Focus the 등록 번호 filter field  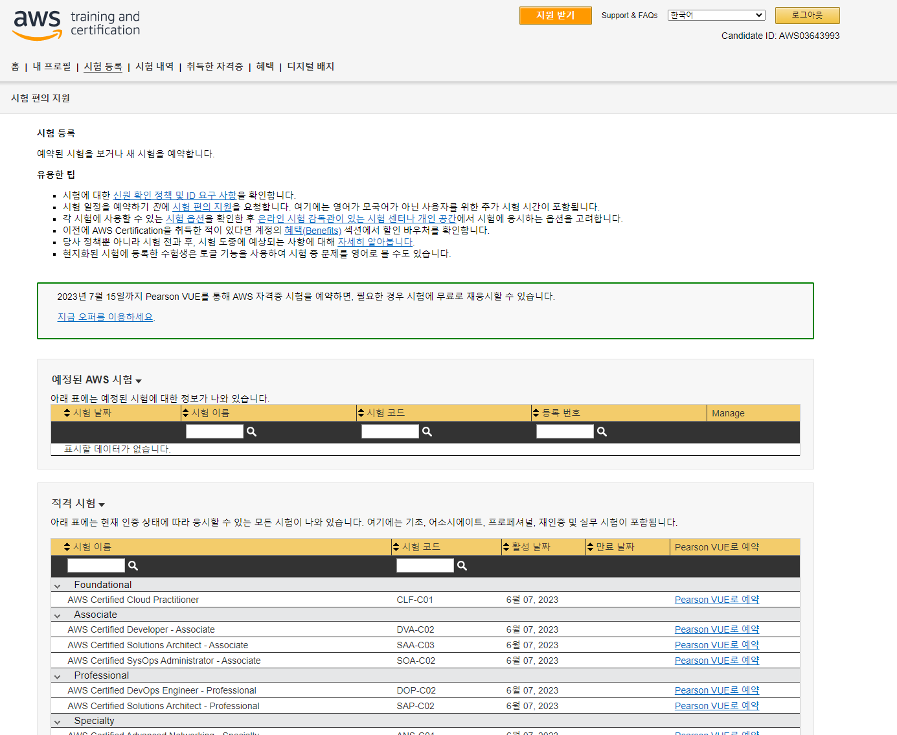pyautogui.click(x=565, y=432)
